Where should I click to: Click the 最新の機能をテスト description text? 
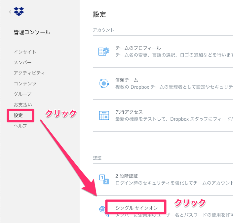coord(174,119)
